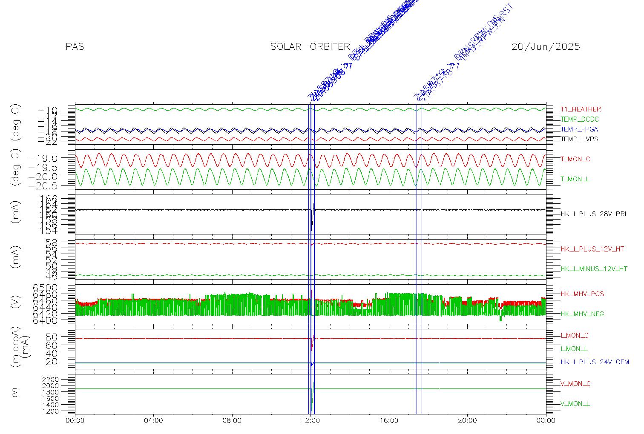The width and height of the screenshot is (644, 434).
Task: Select the V_MON_C legend label
Action: pos(575,384)
